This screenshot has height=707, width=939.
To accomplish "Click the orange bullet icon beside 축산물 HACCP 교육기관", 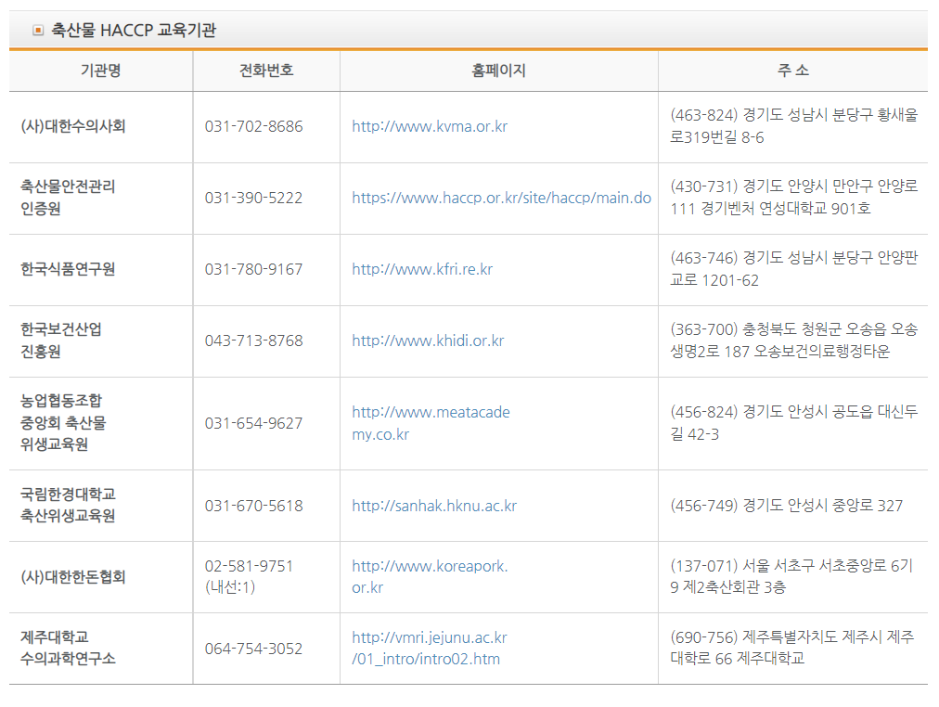I will pyautogui.click(x=38, y=30).
